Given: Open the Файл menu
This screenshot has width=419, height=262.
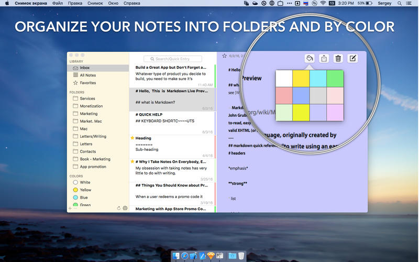Looking at the screenshot, I should 58,4.
